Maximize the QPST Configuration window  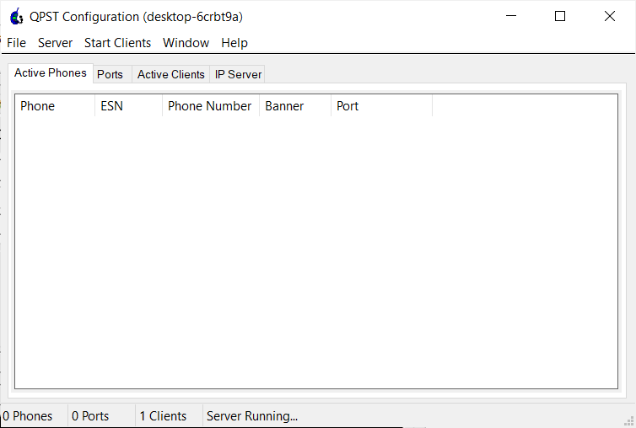[x=560, y=16]
